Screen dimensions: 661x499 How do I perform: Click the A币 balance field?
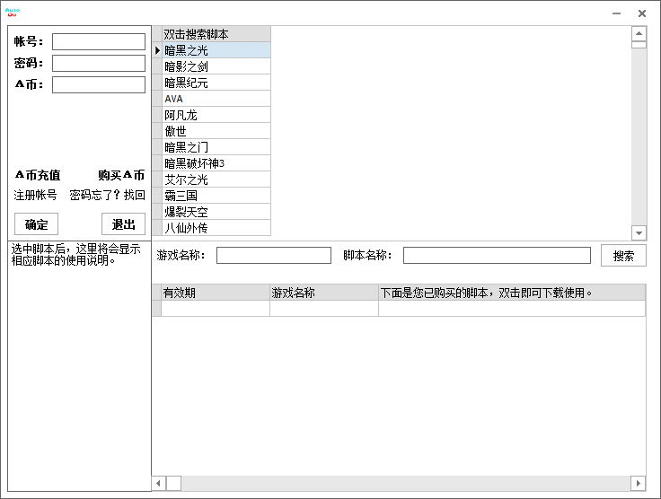coord(99,84)
